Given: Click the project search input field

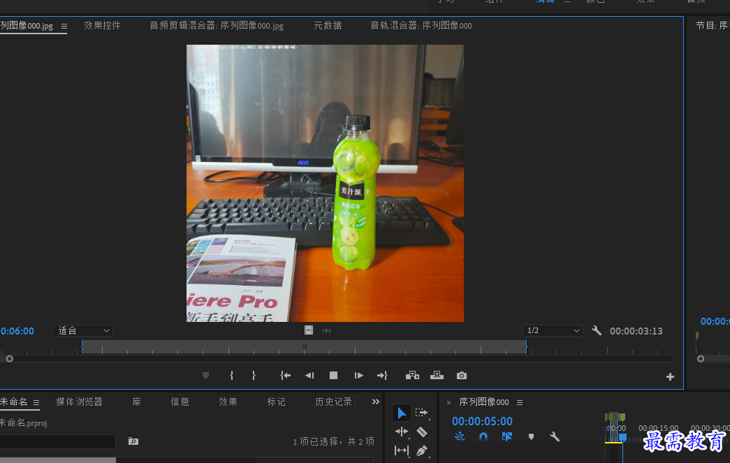Looking at the screenshot, I should (x=58, y=441).
